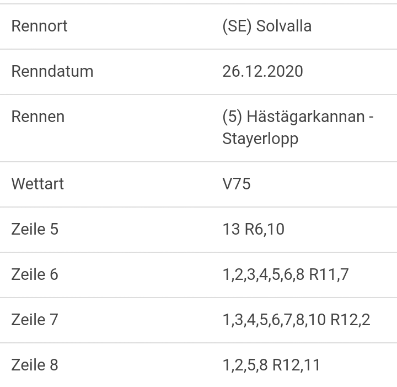Screen dimensions: 397x387
Task: Click the (SE) country code
Action: (237, 26)
